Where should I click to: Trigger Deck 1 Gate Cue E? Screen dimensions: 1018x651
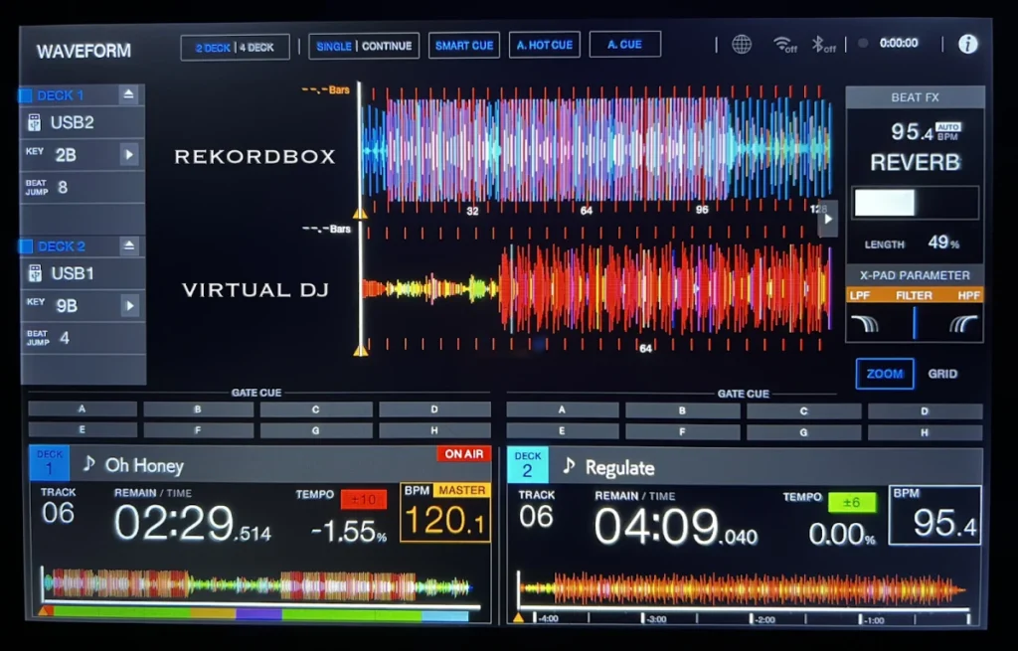[x=83, y=429]
